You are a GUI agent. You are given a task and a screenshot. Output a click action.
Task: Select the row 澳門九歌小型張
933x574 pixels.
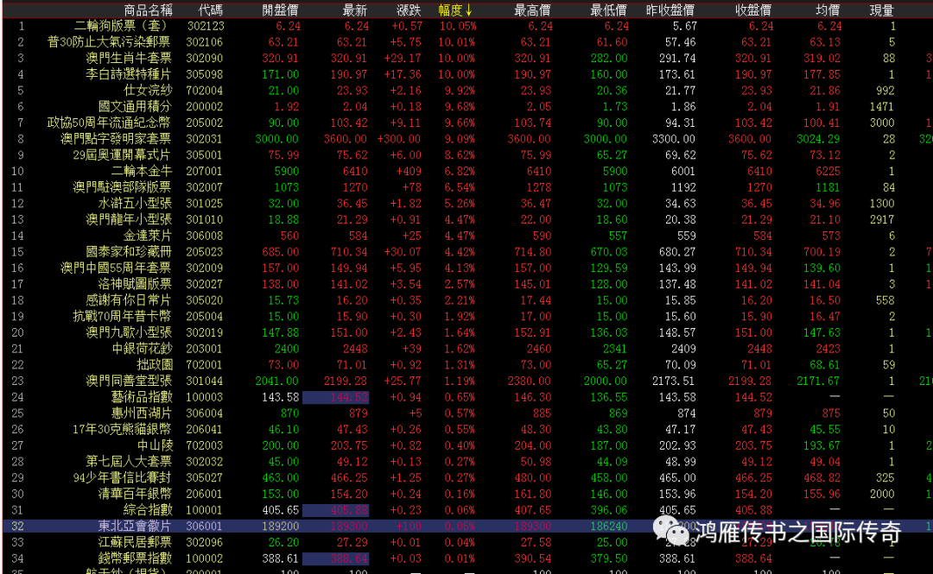click(467, 332)
